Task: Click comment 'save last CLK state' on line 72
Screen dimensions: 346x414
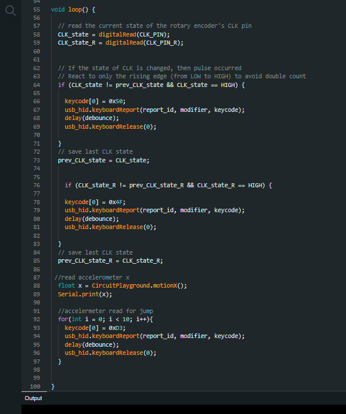Action: [x=95, y=152]
